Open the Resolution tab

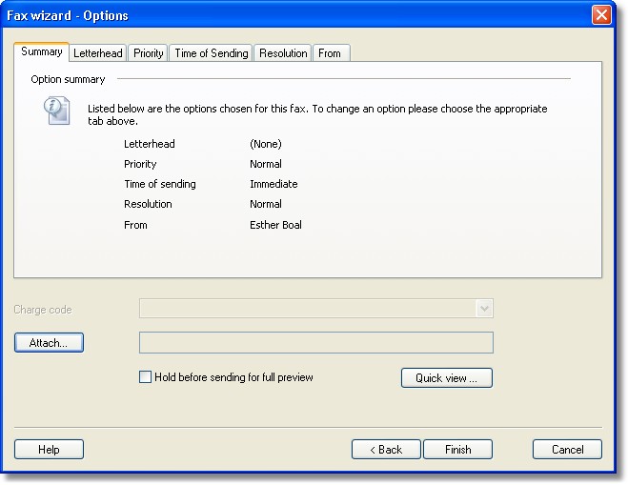[x=283, y=52]
